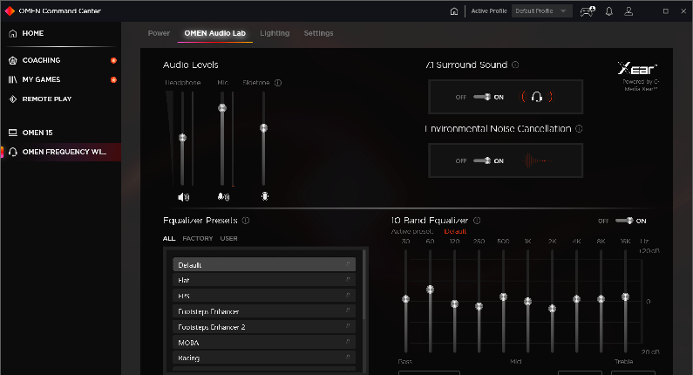Click the Coaching notification dot
The width and height of the screenshot is (693, 375).
point(113,60)
